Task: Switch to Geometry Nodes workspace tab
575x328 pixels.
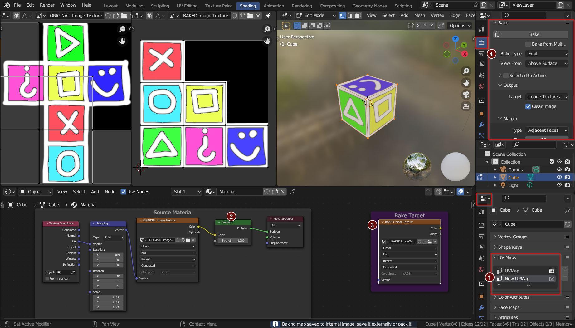Action: coord(369,6)
